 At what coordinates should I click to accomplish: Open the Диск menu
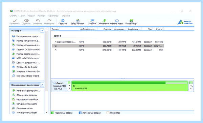(23, 16)
